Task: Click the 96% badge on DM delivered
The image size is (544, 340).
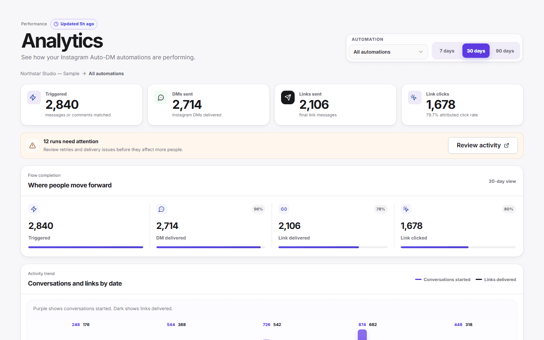Action: tap(258, 209)
